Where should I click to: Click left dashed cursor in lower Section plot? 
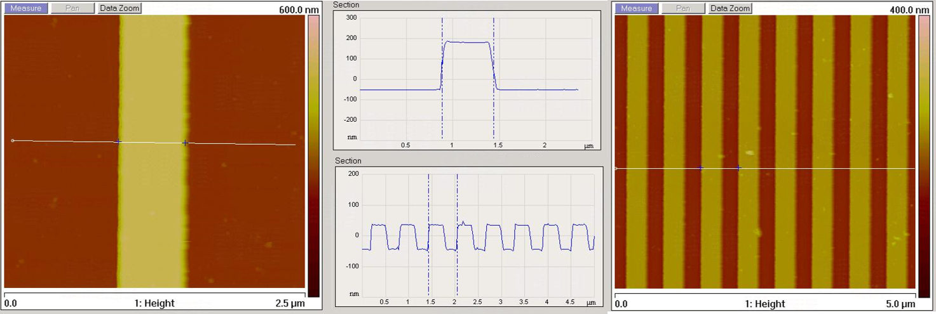429,235
